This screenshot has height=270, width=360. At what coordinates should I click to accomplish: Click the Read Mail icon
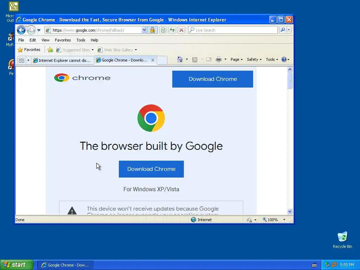209,59
